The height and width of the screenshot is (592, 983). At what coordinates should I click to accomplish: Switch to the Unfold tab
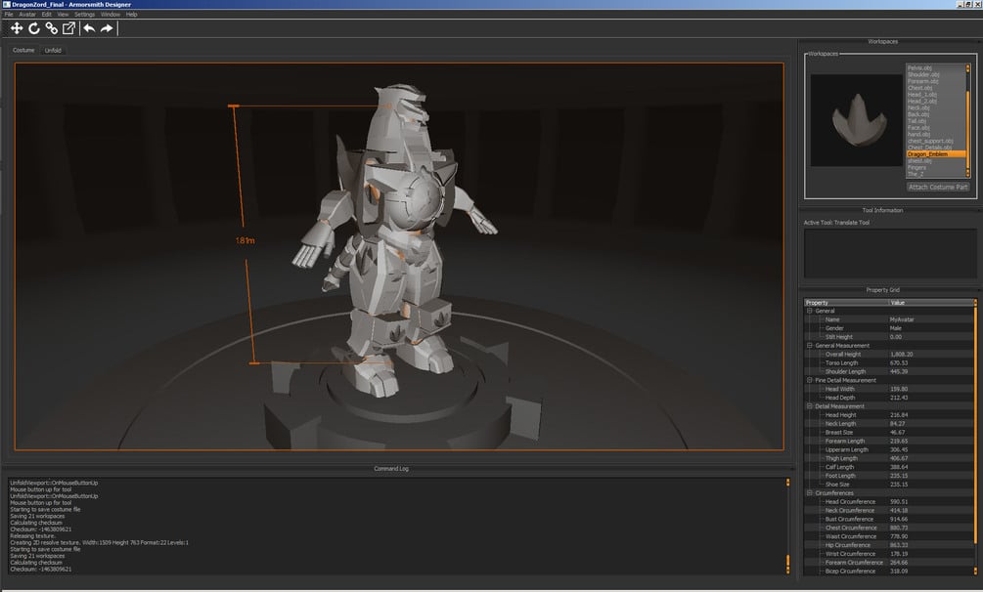[x=53, y=50]
